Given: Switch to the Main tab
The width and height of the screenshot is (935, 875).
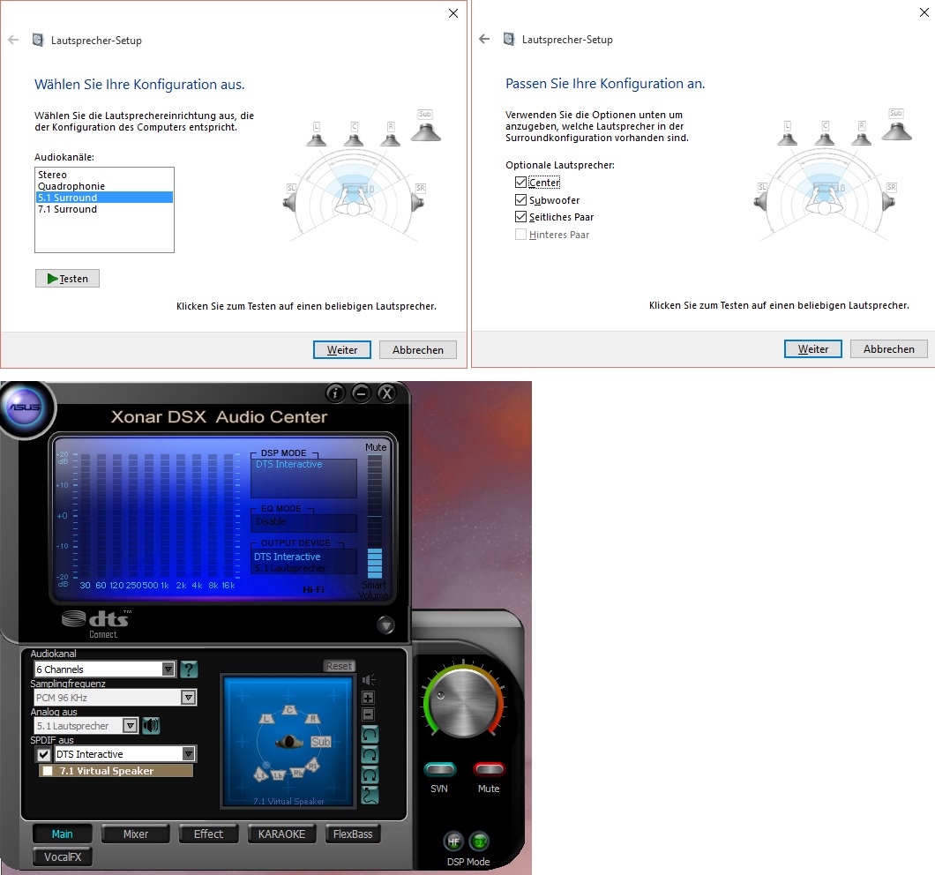Looking at the screenshot, I should (62, 834).
